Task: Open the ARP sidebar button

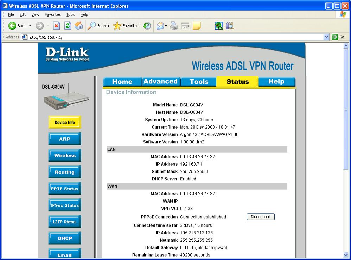Action: click(65, 139)
